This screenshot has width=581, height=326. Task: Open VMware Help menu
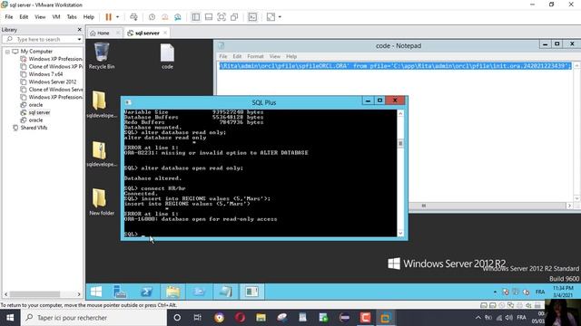[89, 17]
